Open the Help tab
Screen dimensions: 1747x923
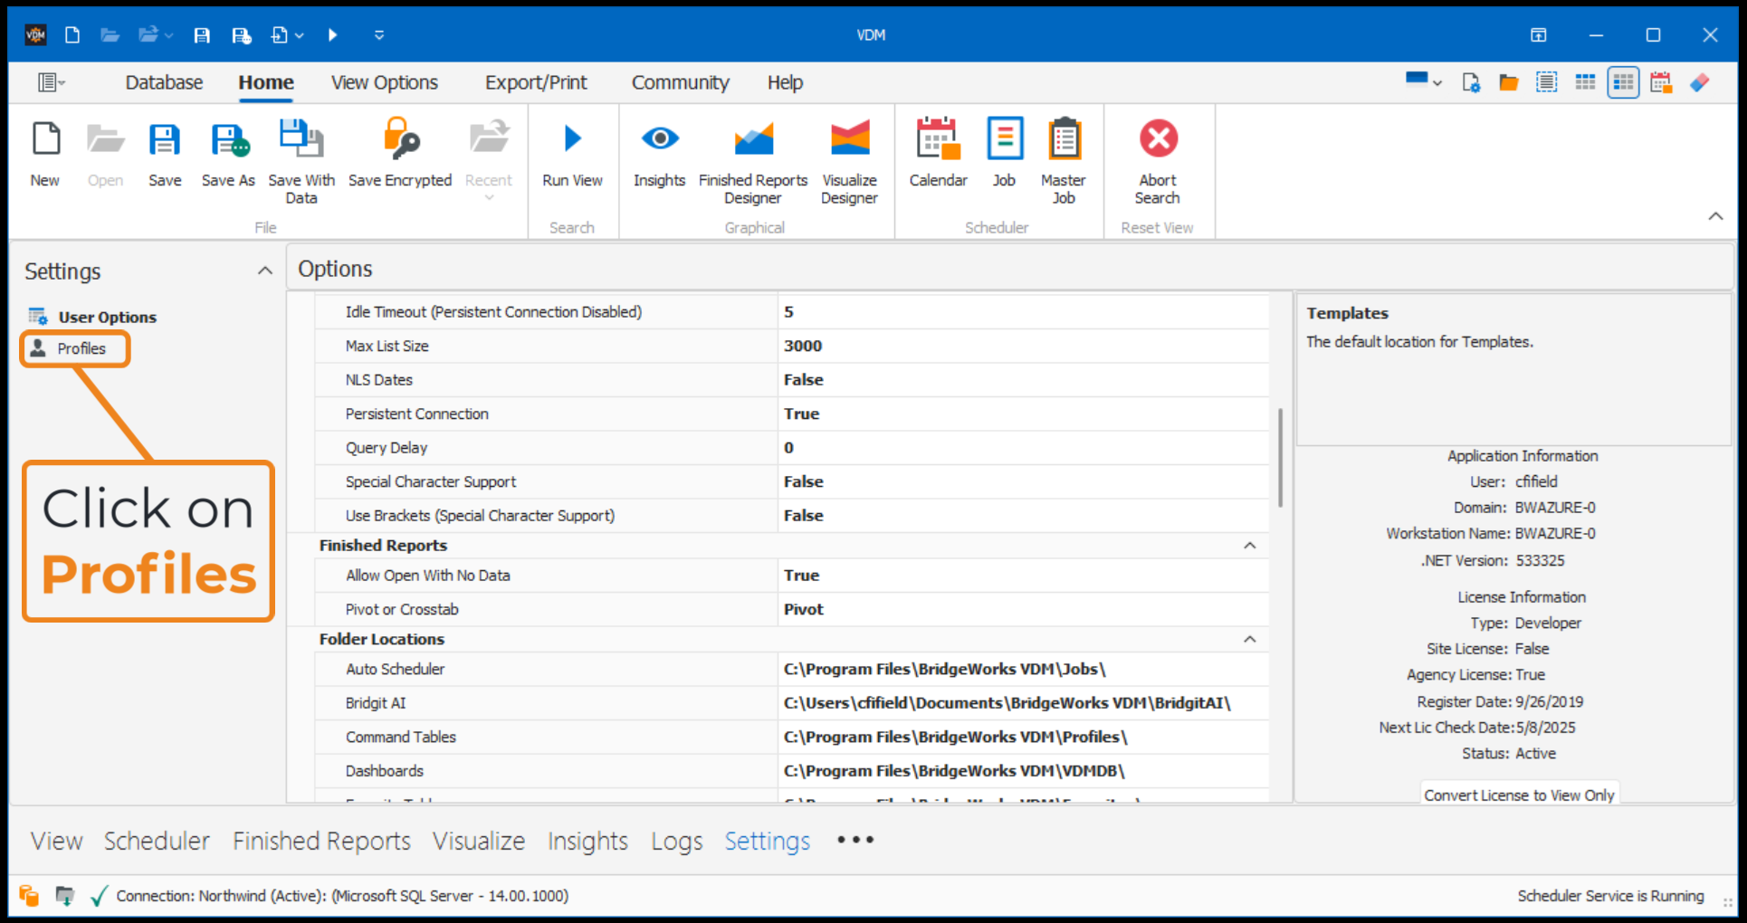point(785,82)
